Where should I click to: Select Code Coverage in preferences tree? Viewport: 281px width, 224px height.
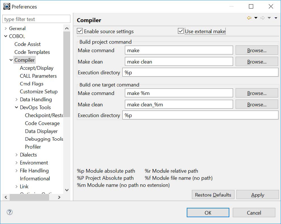point(42,123)
